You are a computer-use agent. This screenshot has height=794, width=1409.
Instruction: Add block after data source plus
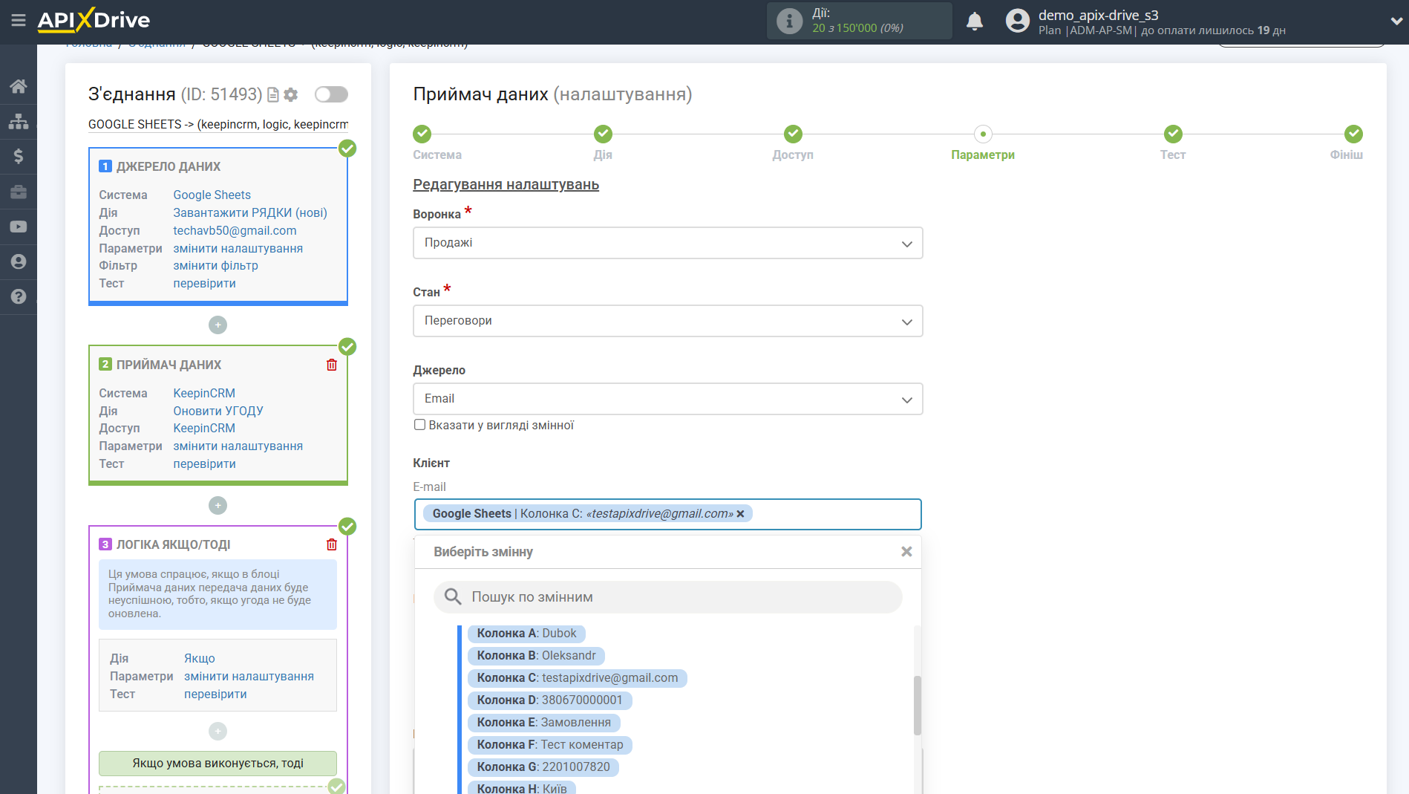click(x=218, y=325)
